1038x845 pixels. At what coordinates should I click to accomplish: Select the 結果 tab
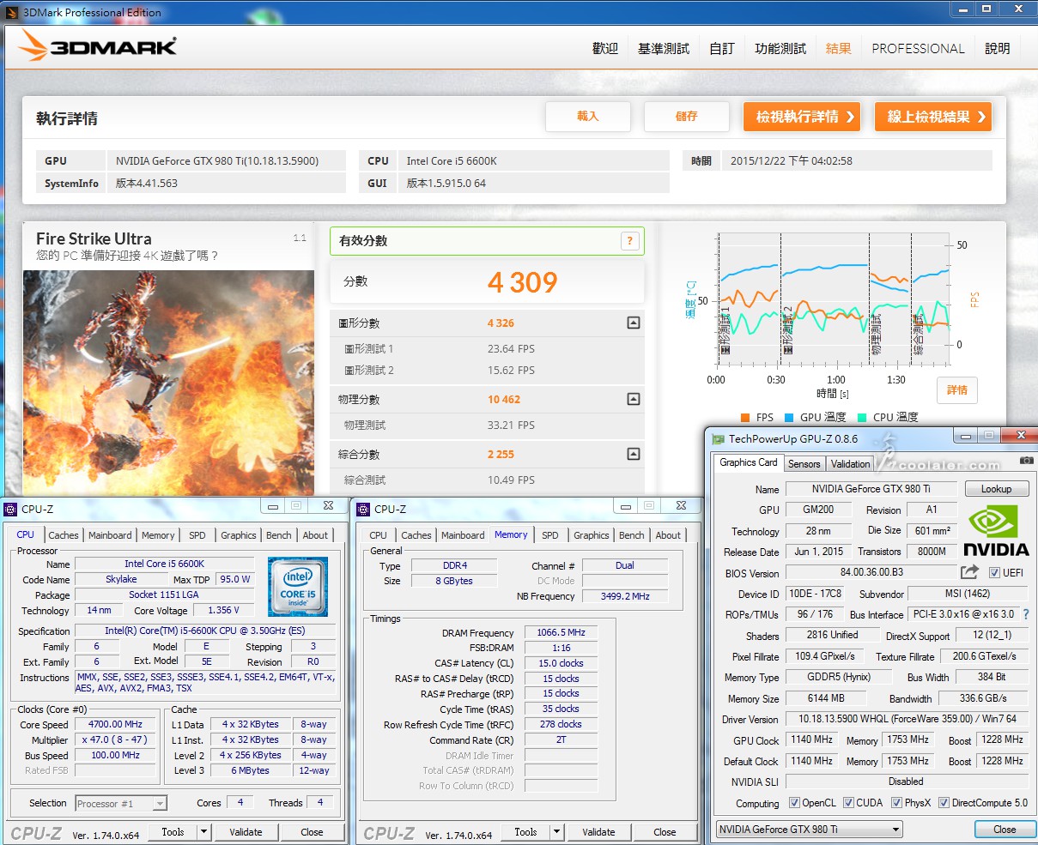[x=839, y=49]
